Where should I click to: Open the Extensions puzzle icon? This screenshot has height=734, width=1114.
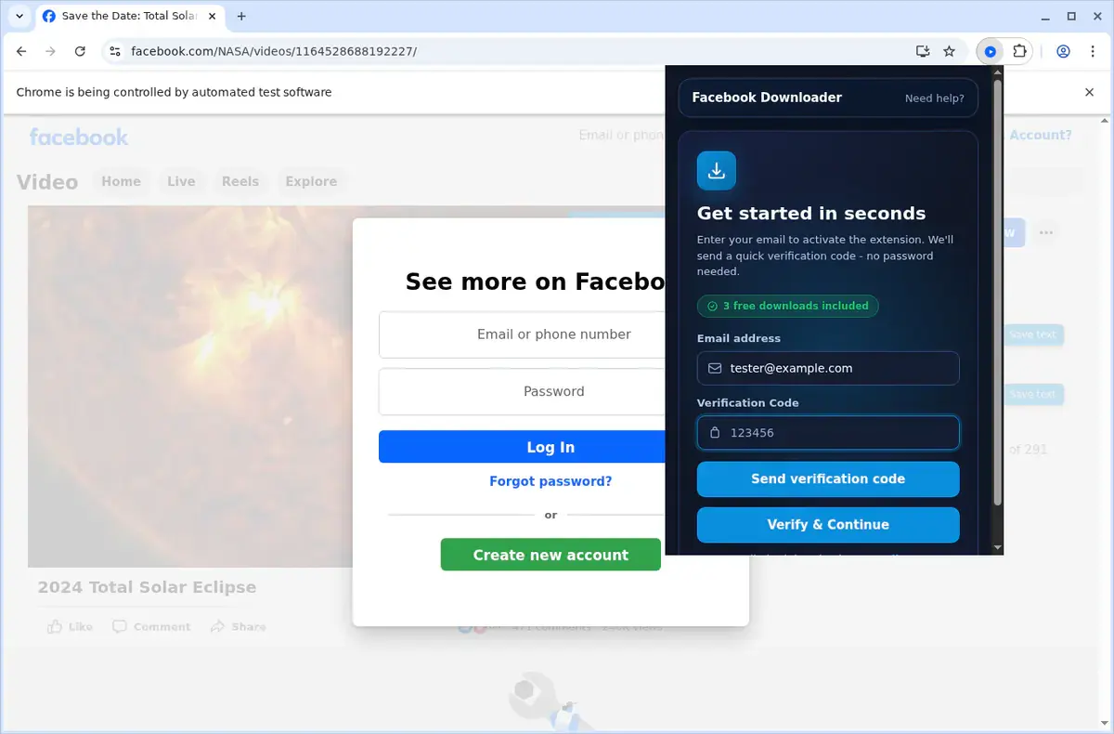click(x=1019, y=52)
